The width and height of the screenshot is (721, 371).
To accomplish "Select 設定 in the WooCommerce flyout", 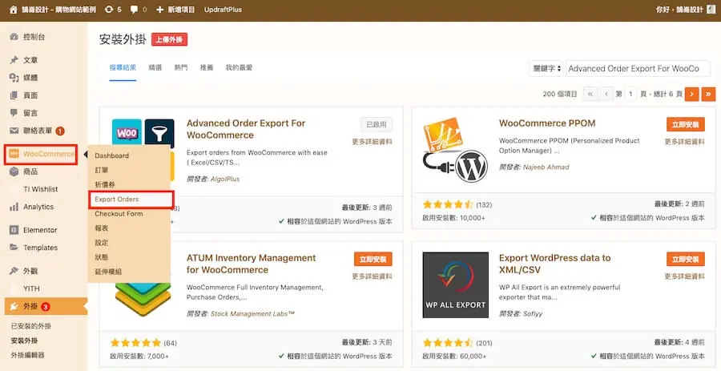I will 101,242.
